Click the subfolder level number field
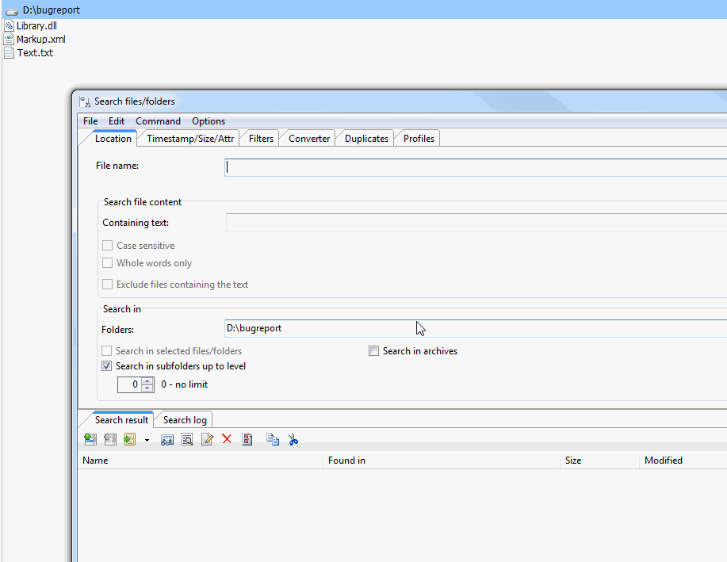This screenshot has width=727, height=562. coord(129,384)
